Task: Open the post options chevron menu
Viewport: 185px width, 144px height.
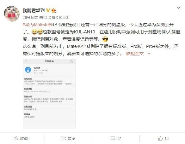Action: pos(179,8)
